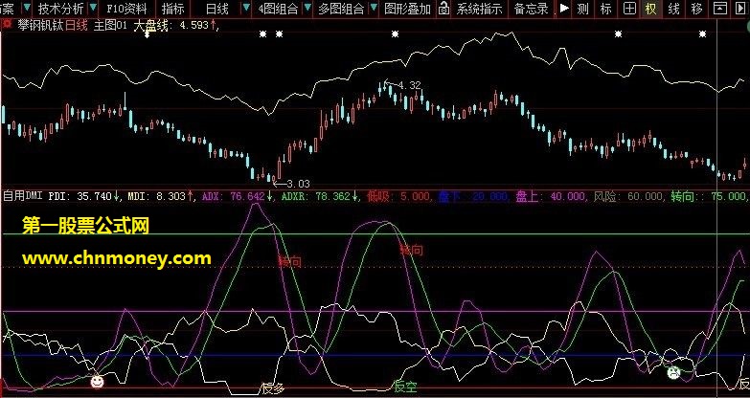Click the green sad face marker

(x=674, y=373)
